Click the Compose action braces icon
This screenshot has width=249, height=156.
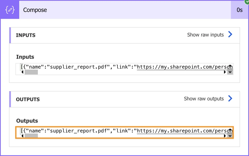click(10, 10)
